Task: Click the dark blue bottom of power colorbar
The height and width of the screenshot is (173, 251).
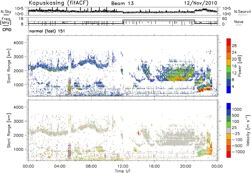Action: tap(229, 90)
